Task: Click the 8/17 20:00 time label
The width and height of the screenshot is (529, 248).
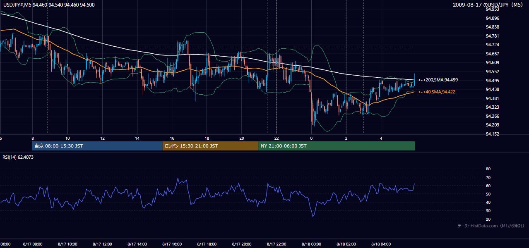Action: point(242,244)
